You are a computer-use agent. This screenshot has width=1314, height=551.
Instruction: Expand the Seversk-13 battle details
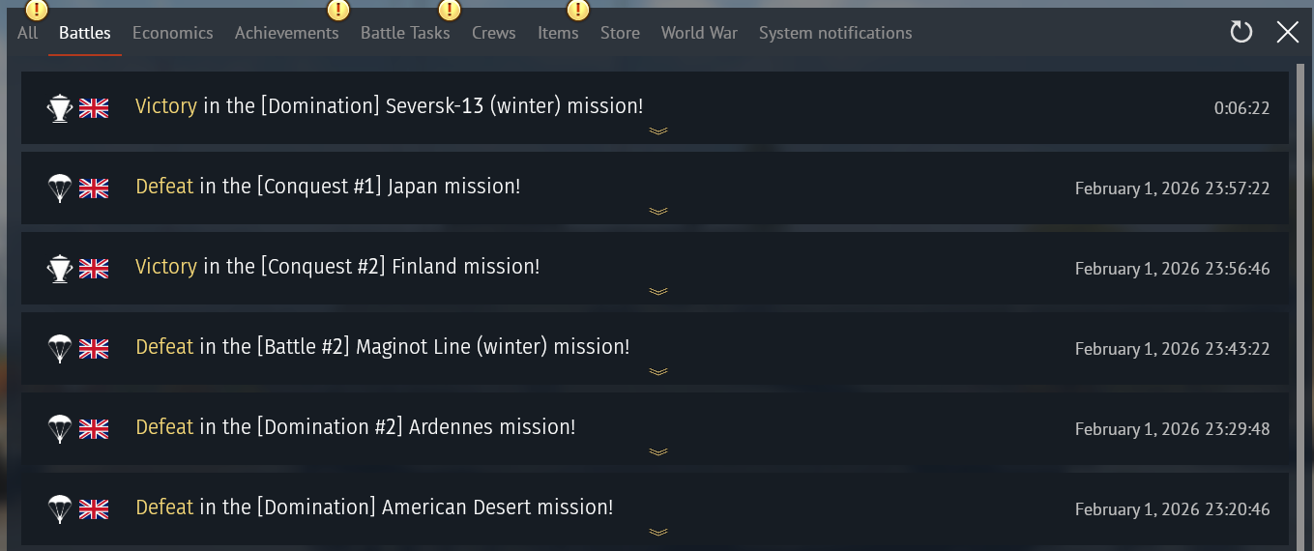[x=658, y=131]
